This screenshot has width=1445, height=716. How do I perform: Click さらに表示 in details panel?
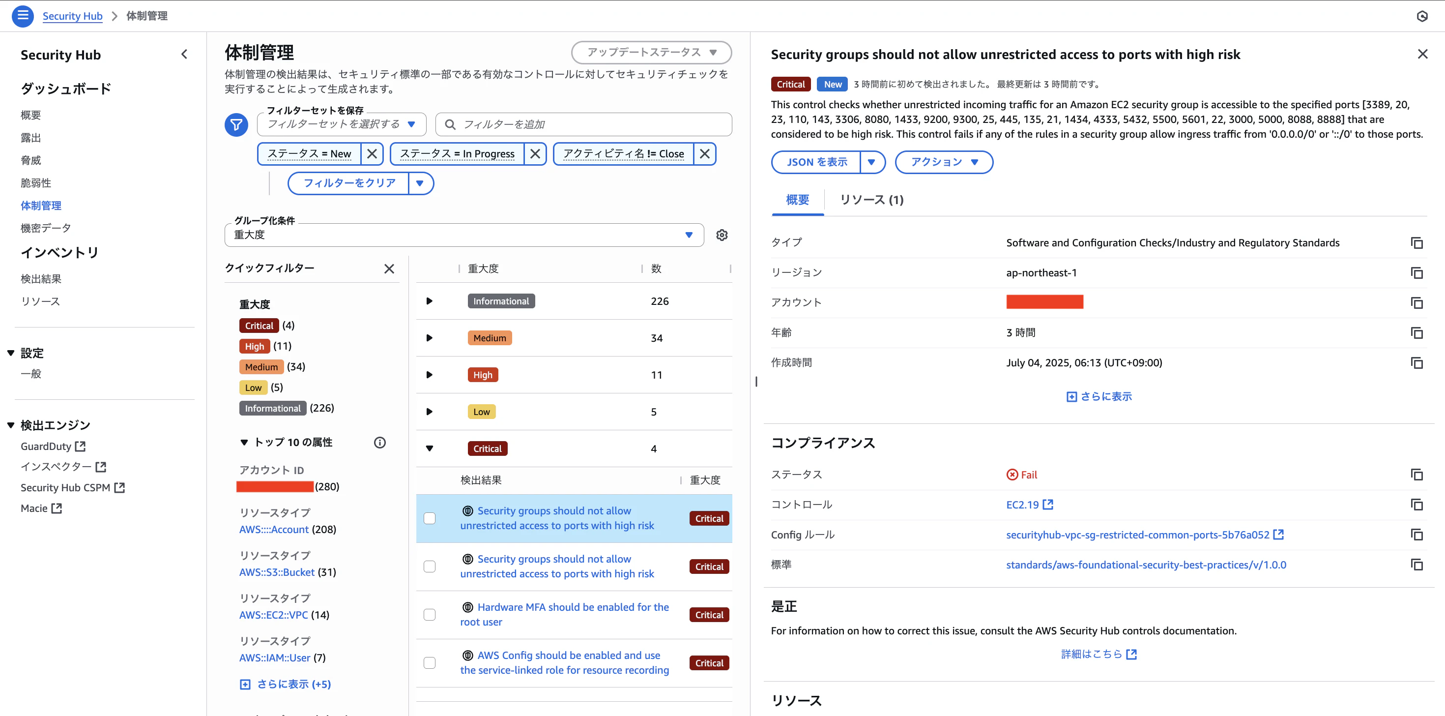pos(1099,397)
